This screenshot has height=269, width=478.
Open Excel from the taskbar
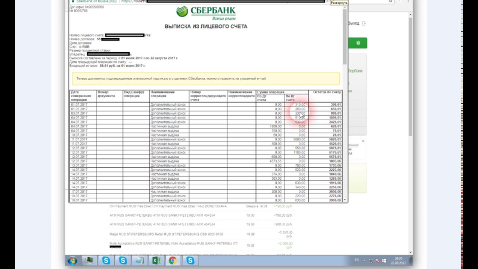click(156, 260)
